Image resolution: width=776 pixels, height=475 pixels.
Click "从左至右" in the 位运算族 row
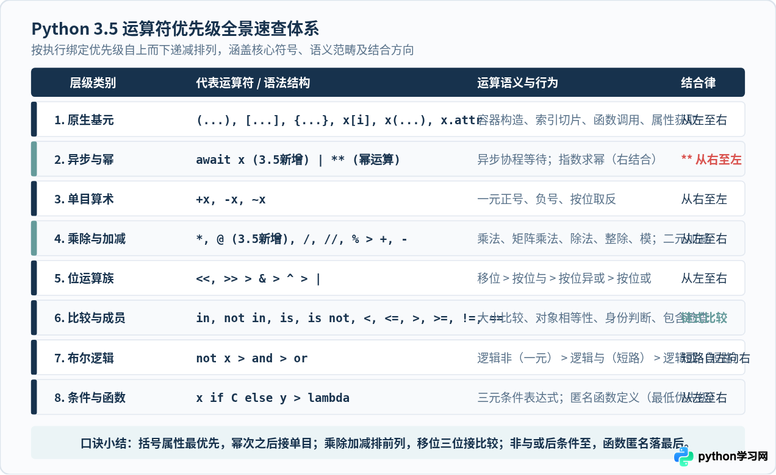coord(704,278)
